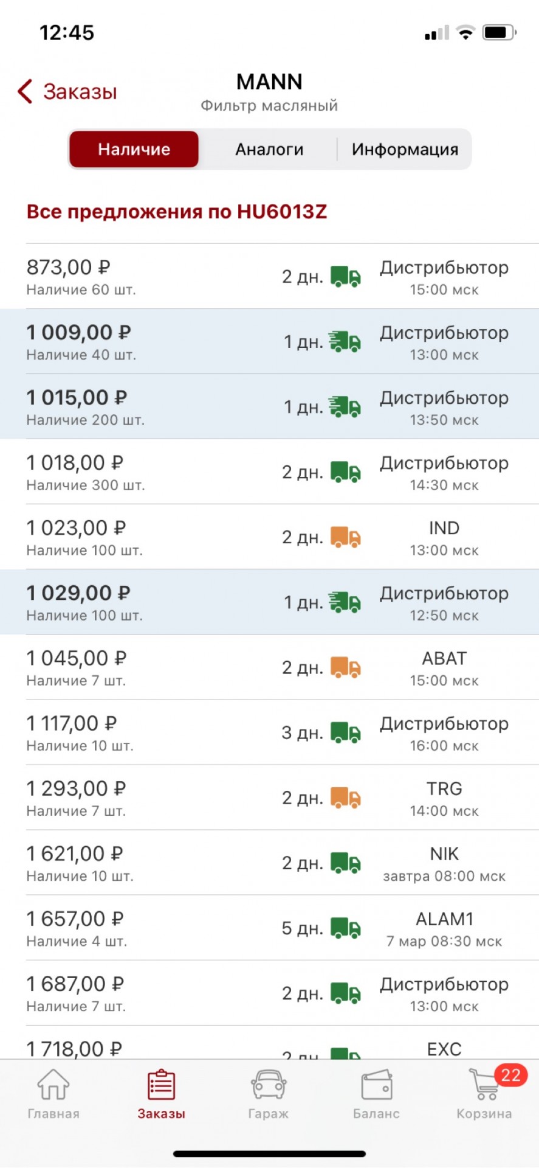This screenshot has width=539, height=1168.
Task: Go back using the Заказы chevron
Action: pos(67,92)
